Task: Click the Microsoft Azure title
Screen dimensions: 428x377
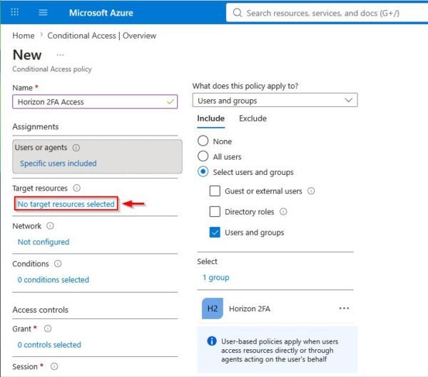Action: pos(101,13)
